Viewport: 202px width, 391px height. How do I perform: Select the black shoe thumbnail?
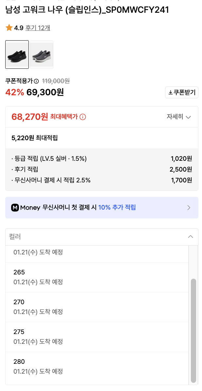pyautogui.click(x=17, y=54)
